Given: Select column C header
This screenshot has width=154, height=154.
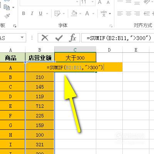Looking at the screenshot, I should (75, 50).
